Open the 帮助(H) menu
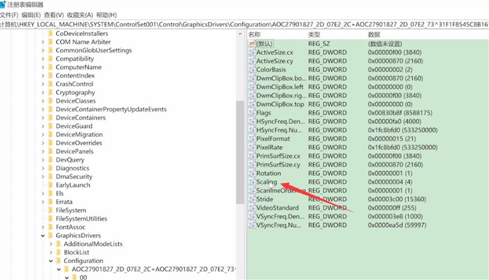489x280 pixels. click(106, 15)
